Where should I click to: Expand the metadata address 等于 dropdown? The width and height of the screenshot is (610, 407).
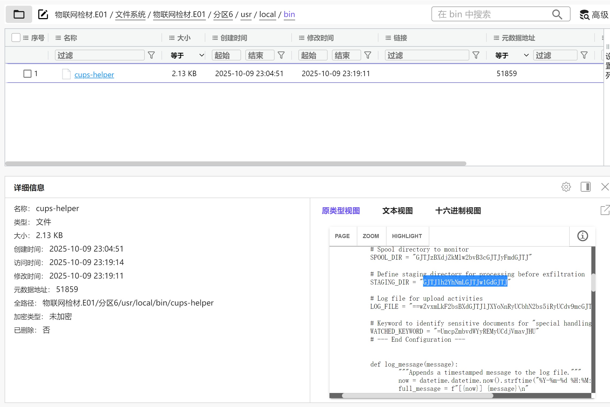pos(512,55)
